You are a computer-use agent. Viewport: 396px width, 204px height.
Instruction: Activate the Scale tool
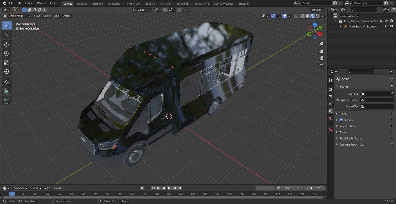click(x=6, y=63)
